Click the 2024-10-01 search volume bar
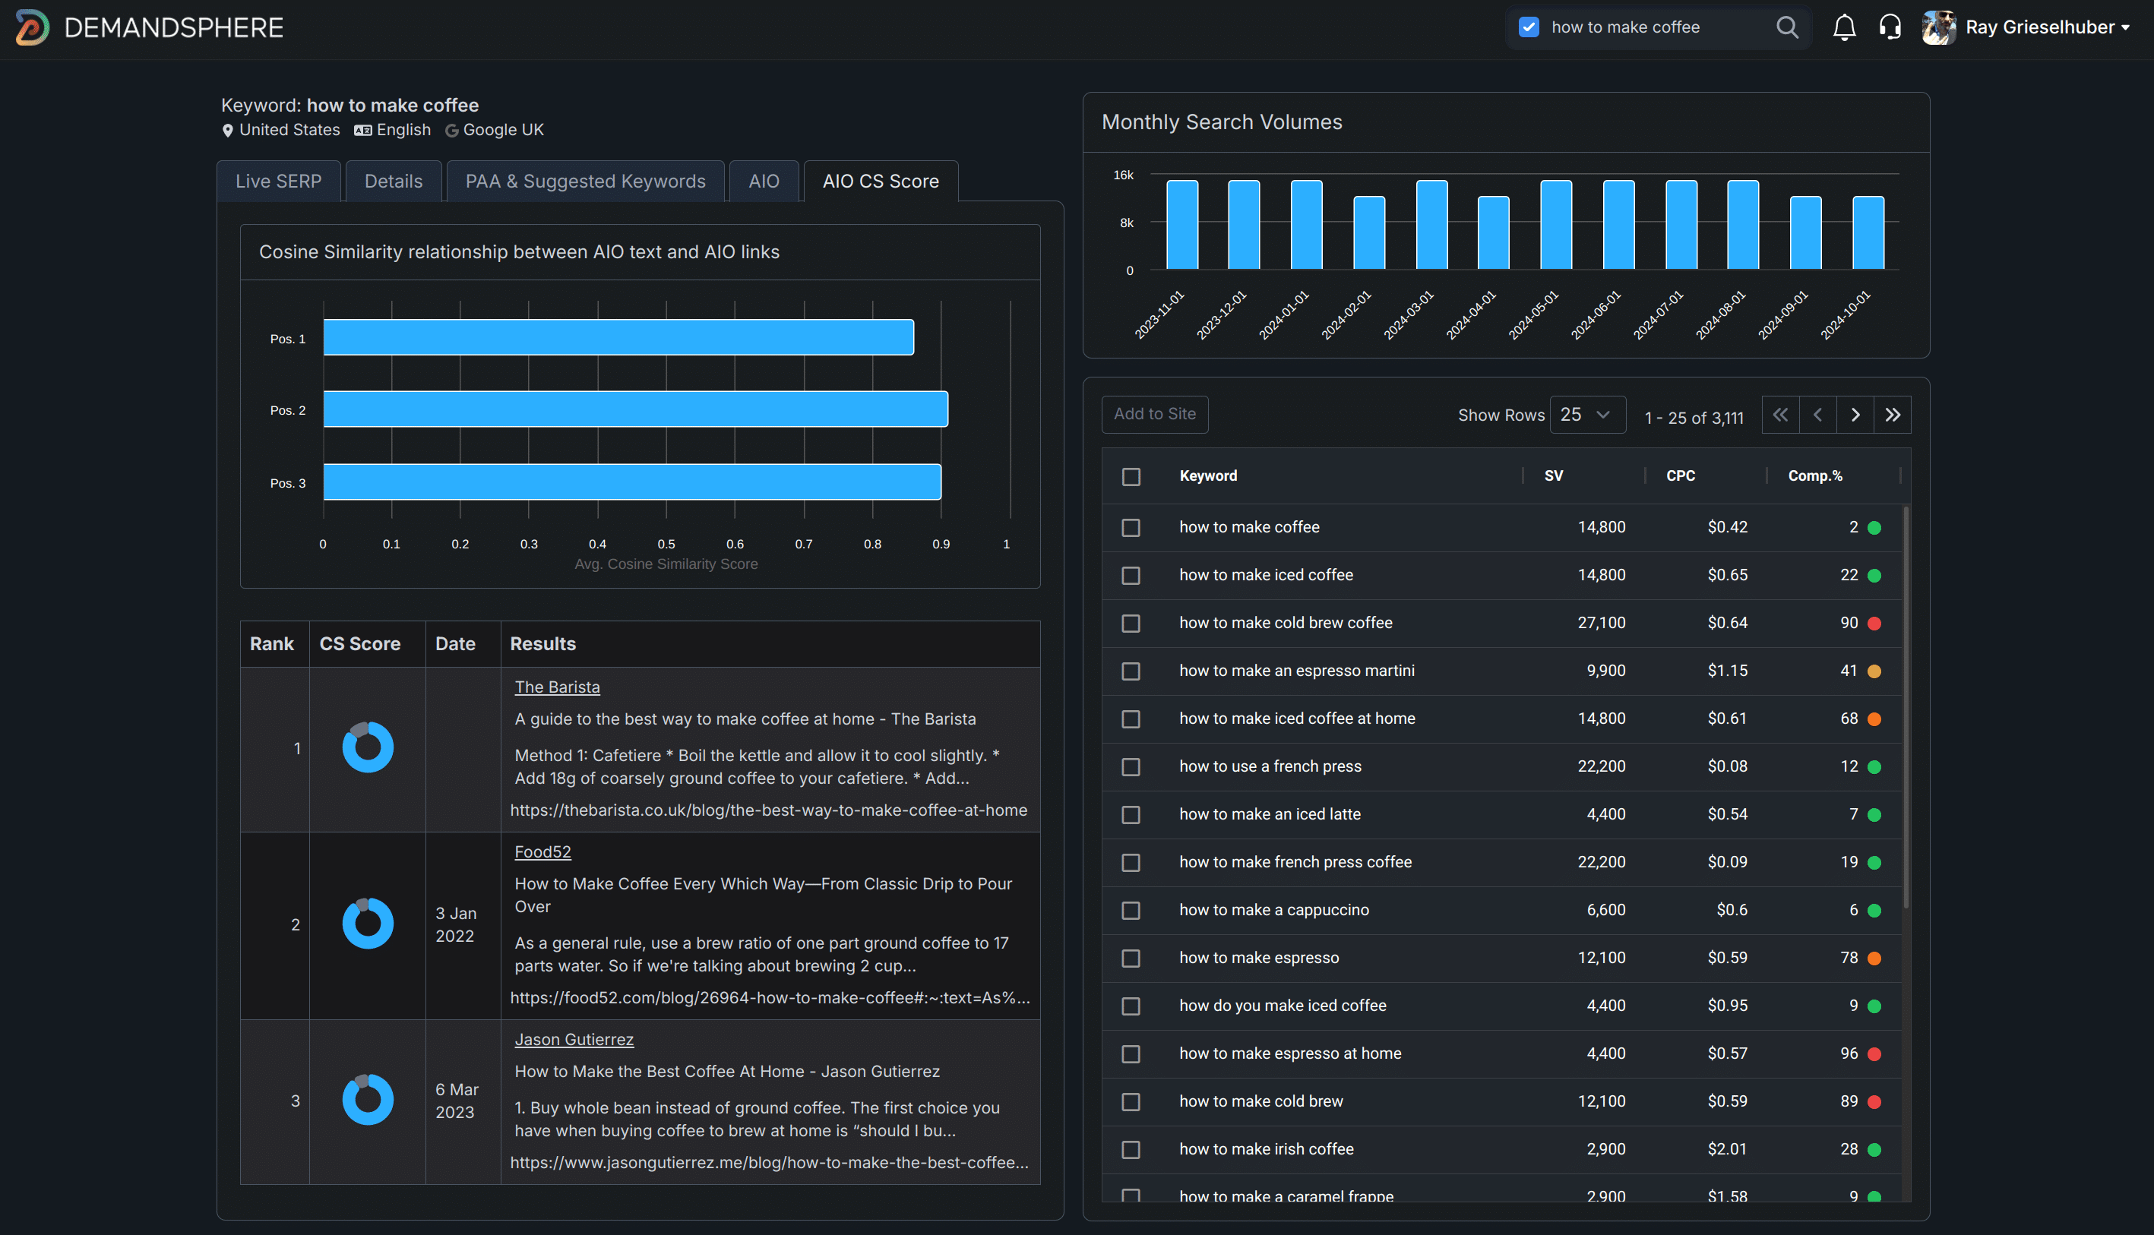Screen dimensions: 2154x1235 point(1868,233)
